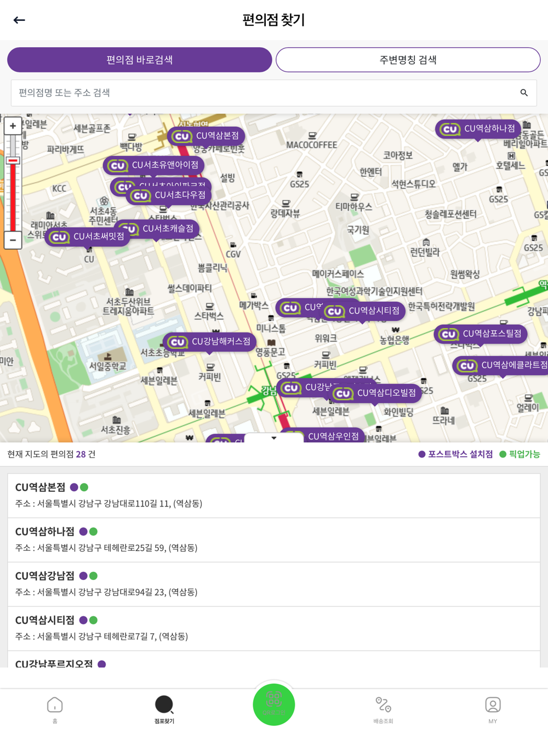Select CU역삼본점 in the store list

coord(273,495)
